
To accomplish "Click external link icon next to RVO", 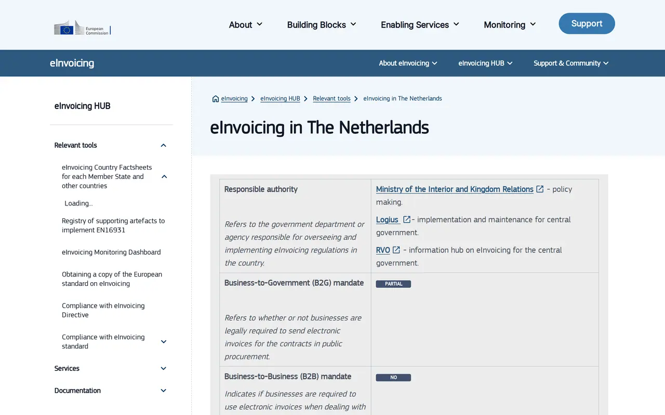I will [396, 250].
